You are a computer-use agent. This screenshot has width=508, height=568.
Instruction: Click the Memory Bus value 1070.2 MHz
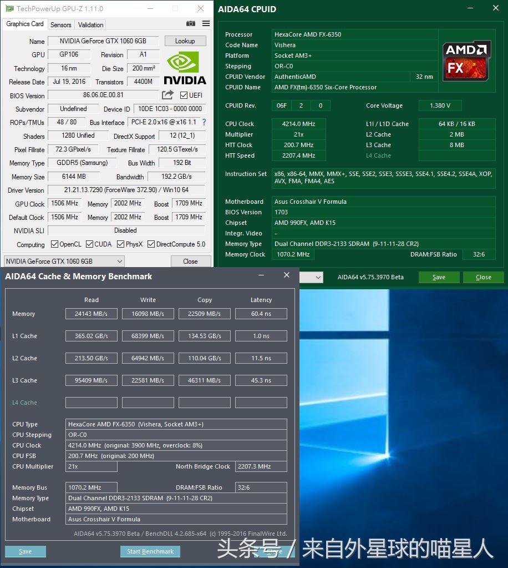tap(91, 487)
